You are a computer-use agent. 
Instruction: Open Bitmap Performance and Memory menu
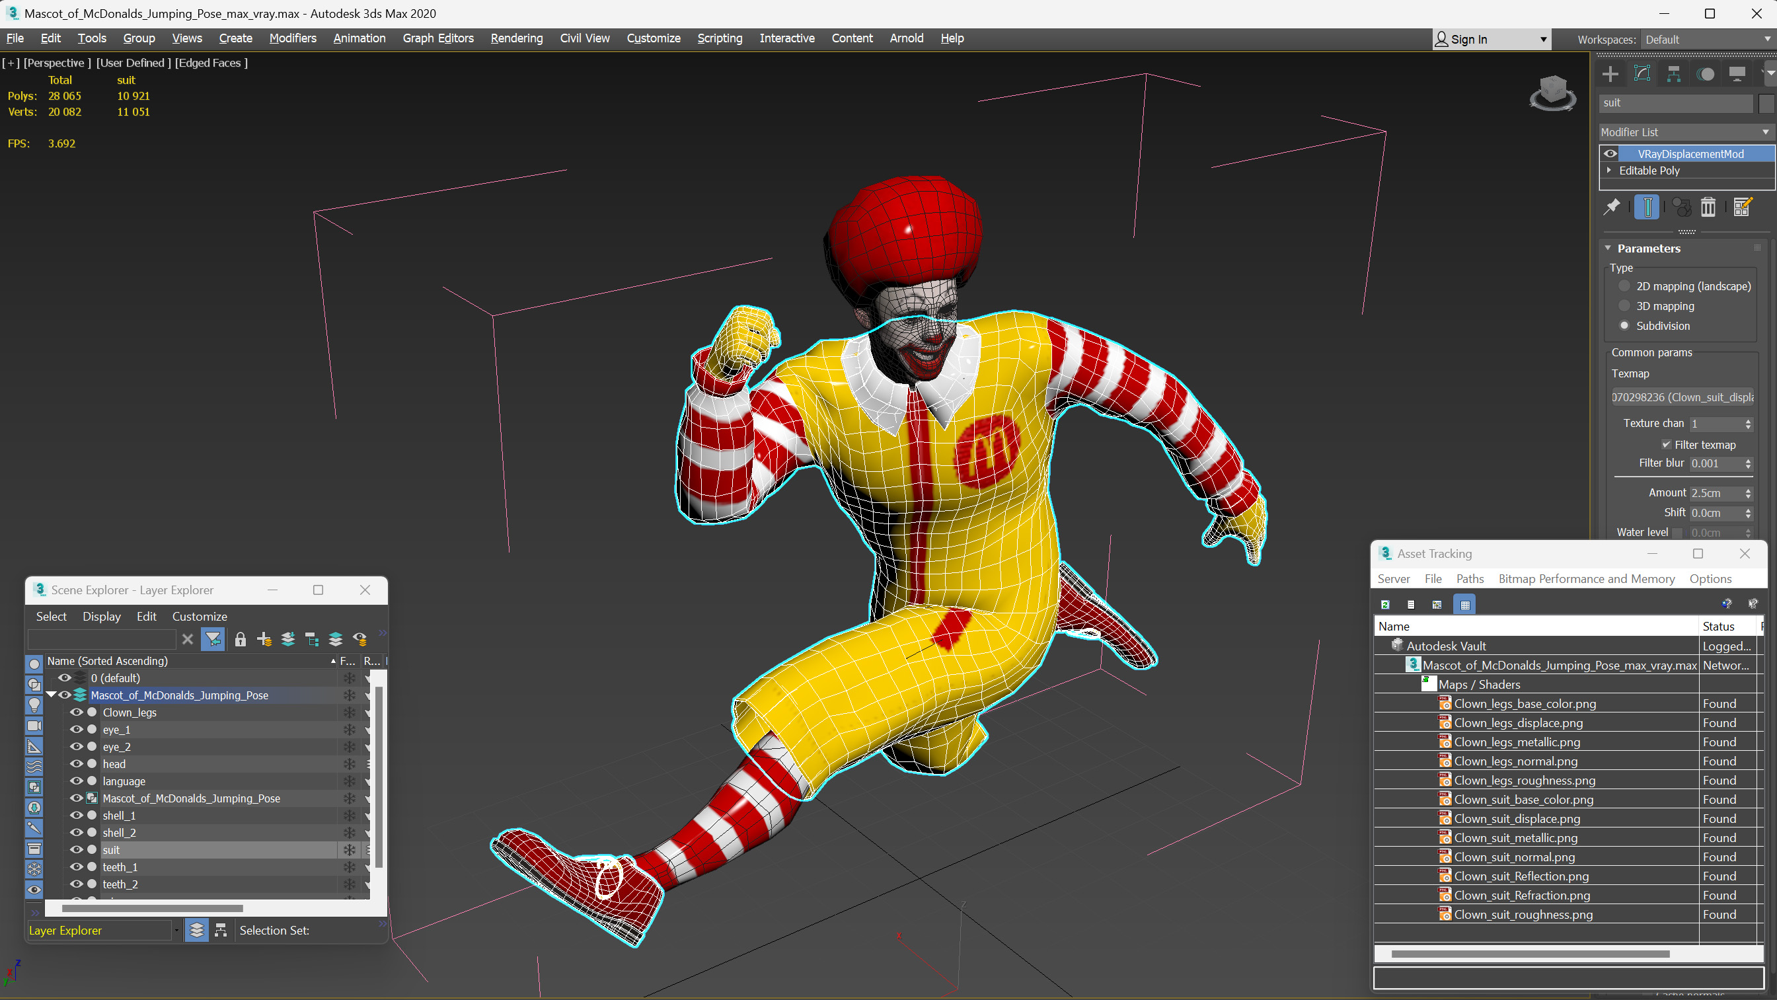pos(1586,579)
